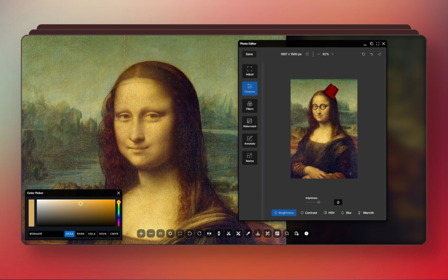
Task: Click the undo arrow in Photo Editor header
Action: click(371, 54)
